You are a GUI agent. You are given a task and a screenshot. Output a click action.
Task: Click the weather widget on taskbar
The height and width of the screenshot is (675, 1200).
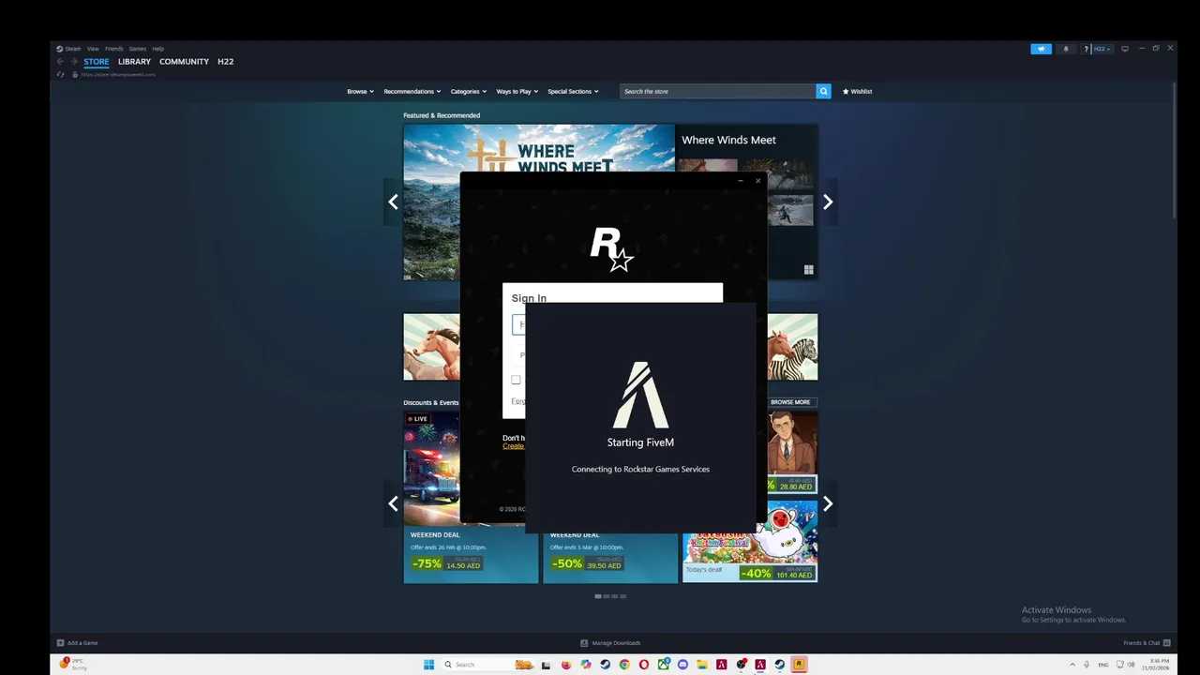coord(73,664)
